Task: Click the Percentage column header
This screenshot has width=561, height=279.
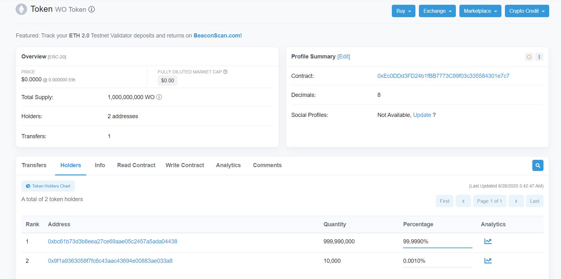Action: (418, 224)
